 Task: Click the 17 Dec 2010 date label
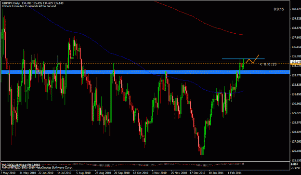tap(197, 173)
